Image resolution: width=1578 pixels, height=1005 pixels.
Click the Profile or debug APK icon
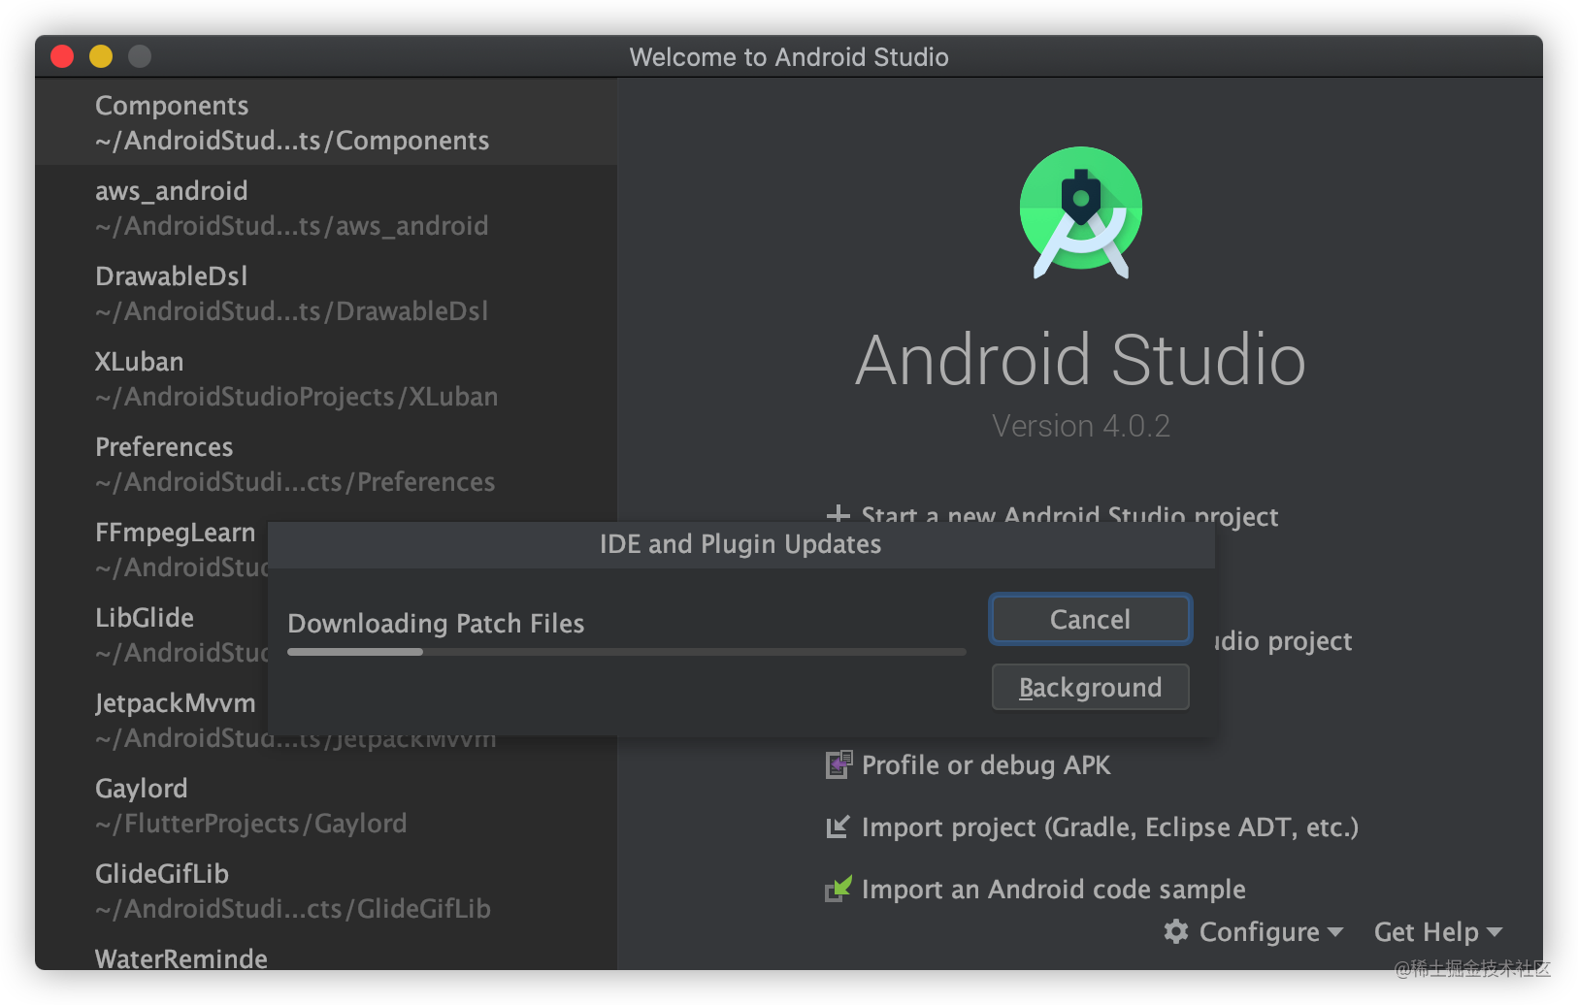838,764
